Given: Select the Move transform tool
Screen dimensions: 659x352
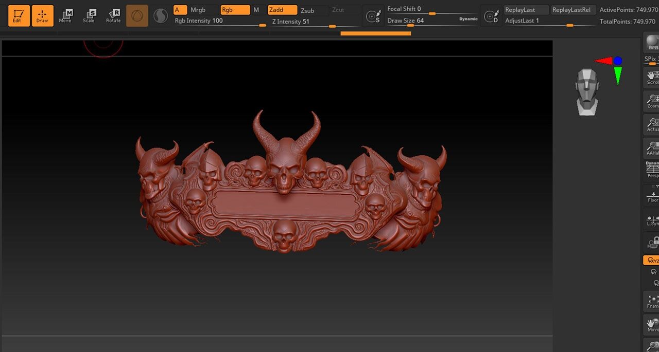Looking at the screenshot, I should pyautogui.click(x=66, y=16).
